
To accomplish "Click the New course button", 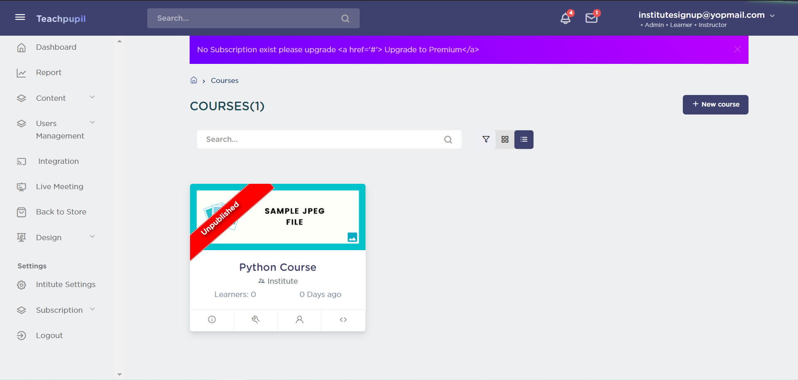I will [715, 105].
